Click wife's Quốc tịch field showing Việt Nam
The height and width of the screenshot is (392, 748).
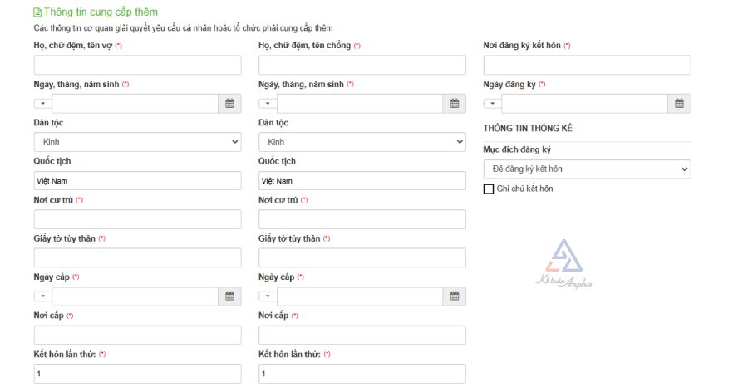tap(137, 181)
